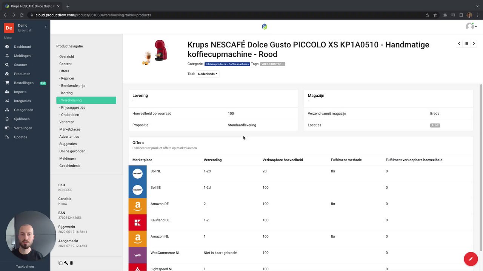The height and width of the screenshot is (271, 483).
Task: Select the highlighted Warehousing item
Action: tap(86, 100)
